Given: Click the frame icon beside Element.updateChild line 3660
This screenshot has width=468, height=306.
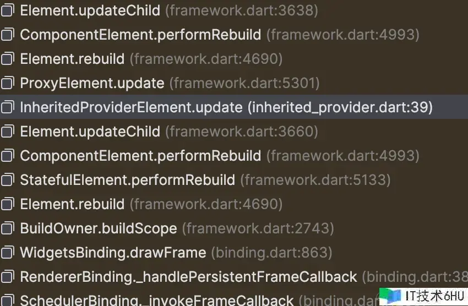Looking at the screenshot, I should pyautogui.click(x=7, y=132).
